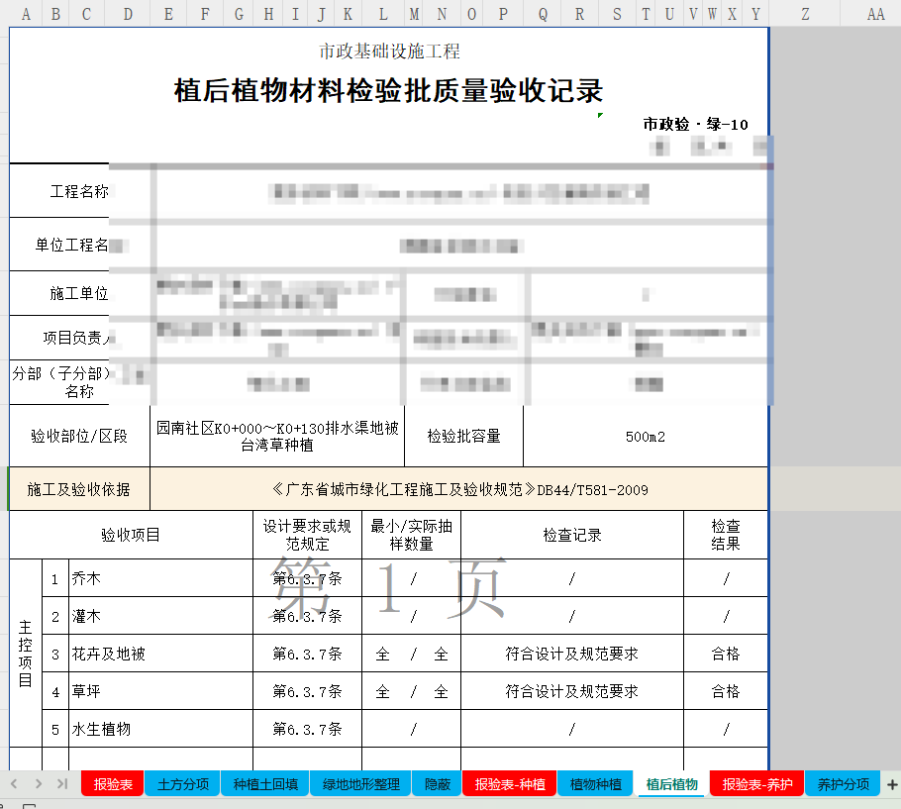Open the 植物种植 sheet tab
This screenshot has width=901, height=809.
596,784
